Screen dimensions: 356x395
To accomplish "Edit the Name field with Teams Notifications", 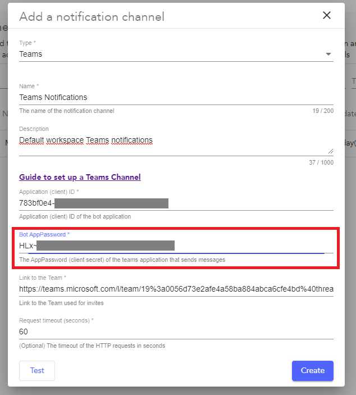I will click(176, 98).
